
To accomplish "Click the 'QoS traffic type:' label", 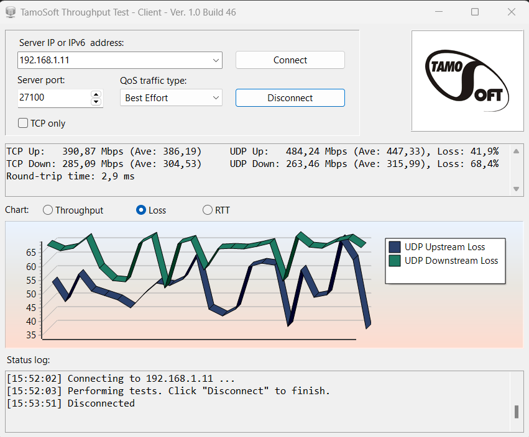I will pos(153,81).
